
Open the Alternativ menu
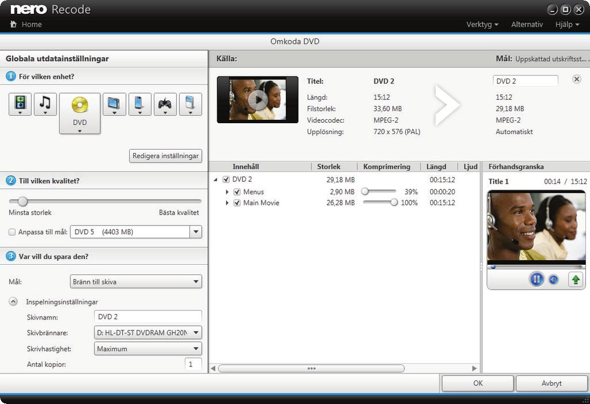point(527,24)
